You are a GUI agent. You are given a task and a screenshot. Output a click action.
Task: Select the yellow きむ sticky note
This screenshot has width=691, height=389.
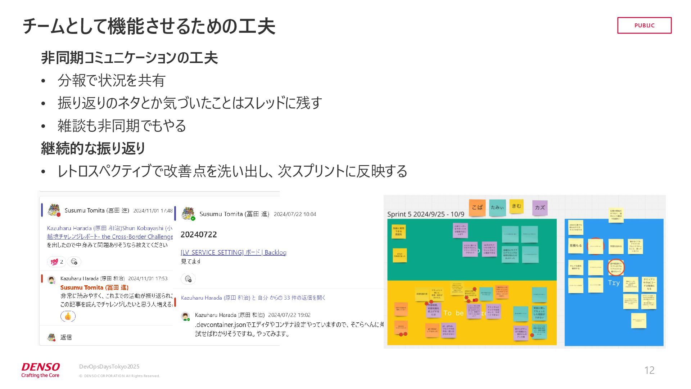[x=516, y=206]
